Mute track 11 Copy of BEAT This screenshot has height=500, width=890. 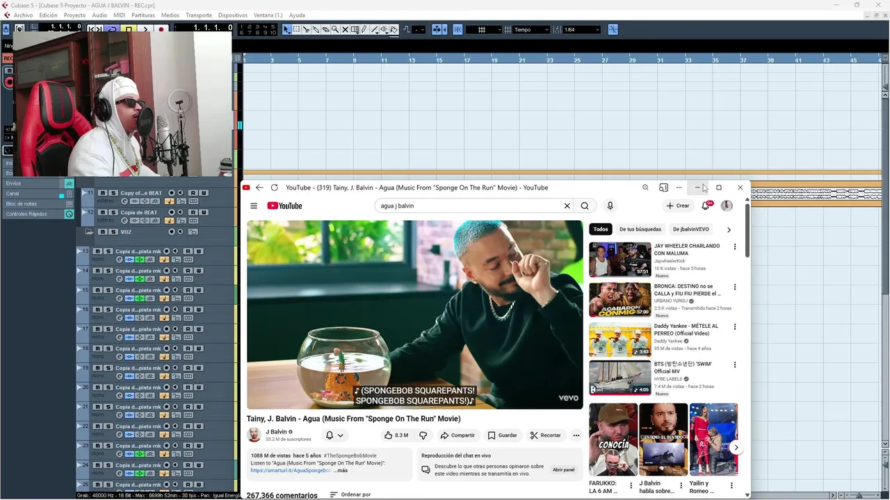[x=103, y=193]
